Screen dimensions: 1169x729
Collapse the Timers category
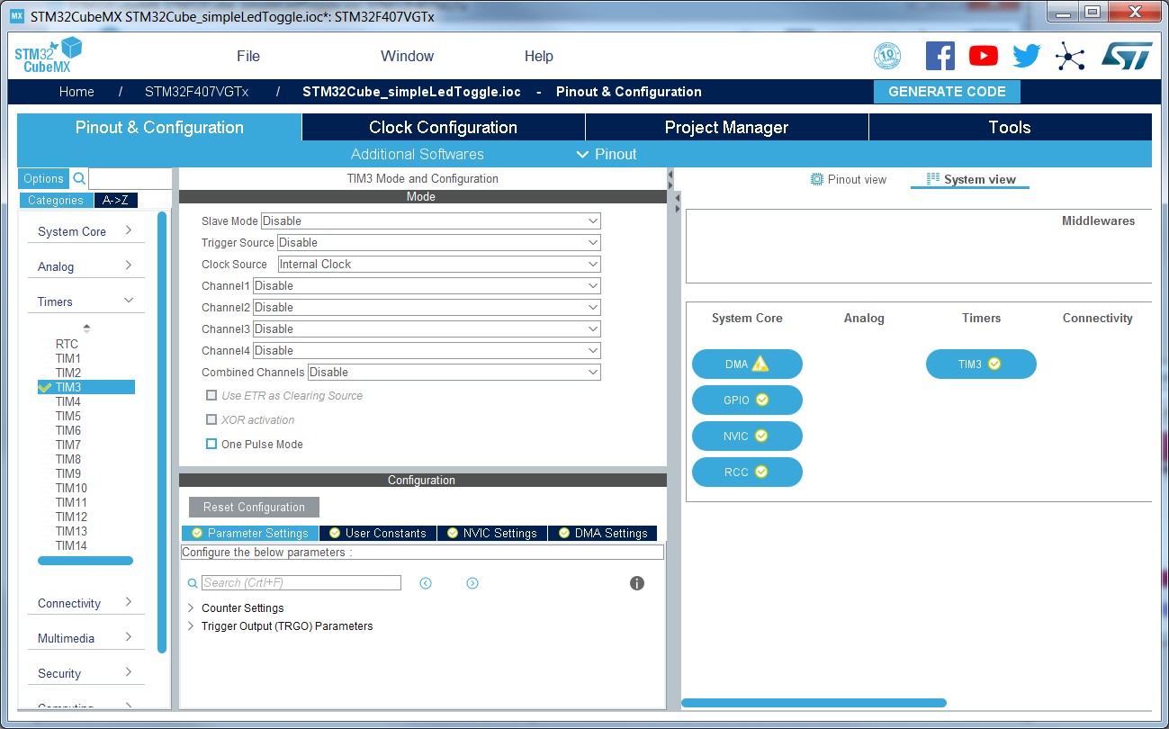[86, 301]
